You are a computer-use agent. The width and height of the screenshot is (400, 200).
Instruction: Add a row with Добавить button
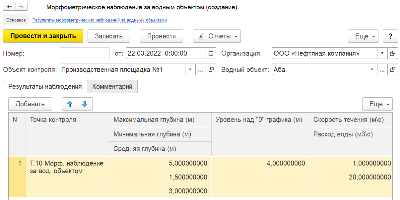click(x=30, y=104)
